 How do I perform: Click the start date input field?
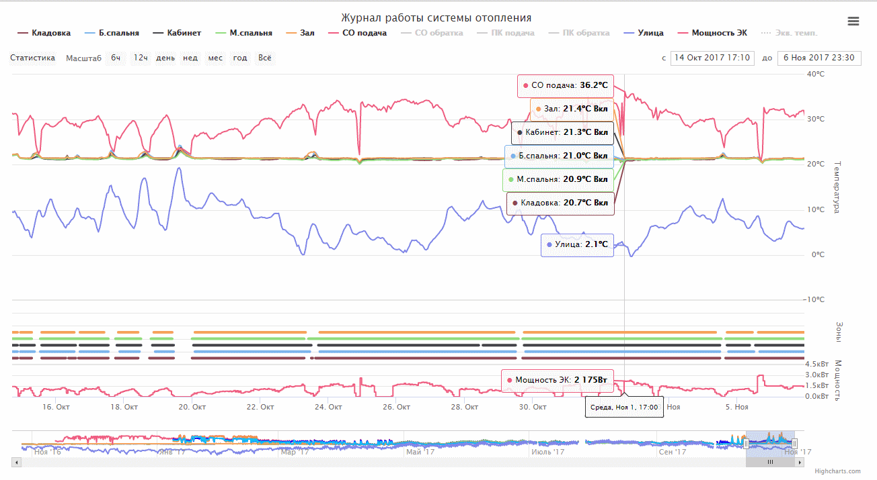[712, 58]
